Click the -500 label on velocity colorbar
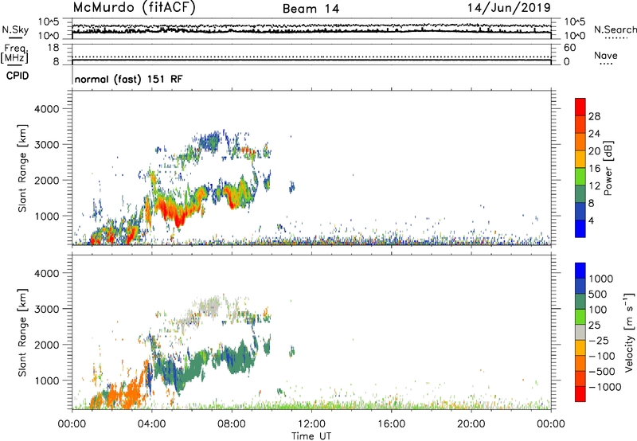This screenshot has height=441, width=637. tap(601, 371)
